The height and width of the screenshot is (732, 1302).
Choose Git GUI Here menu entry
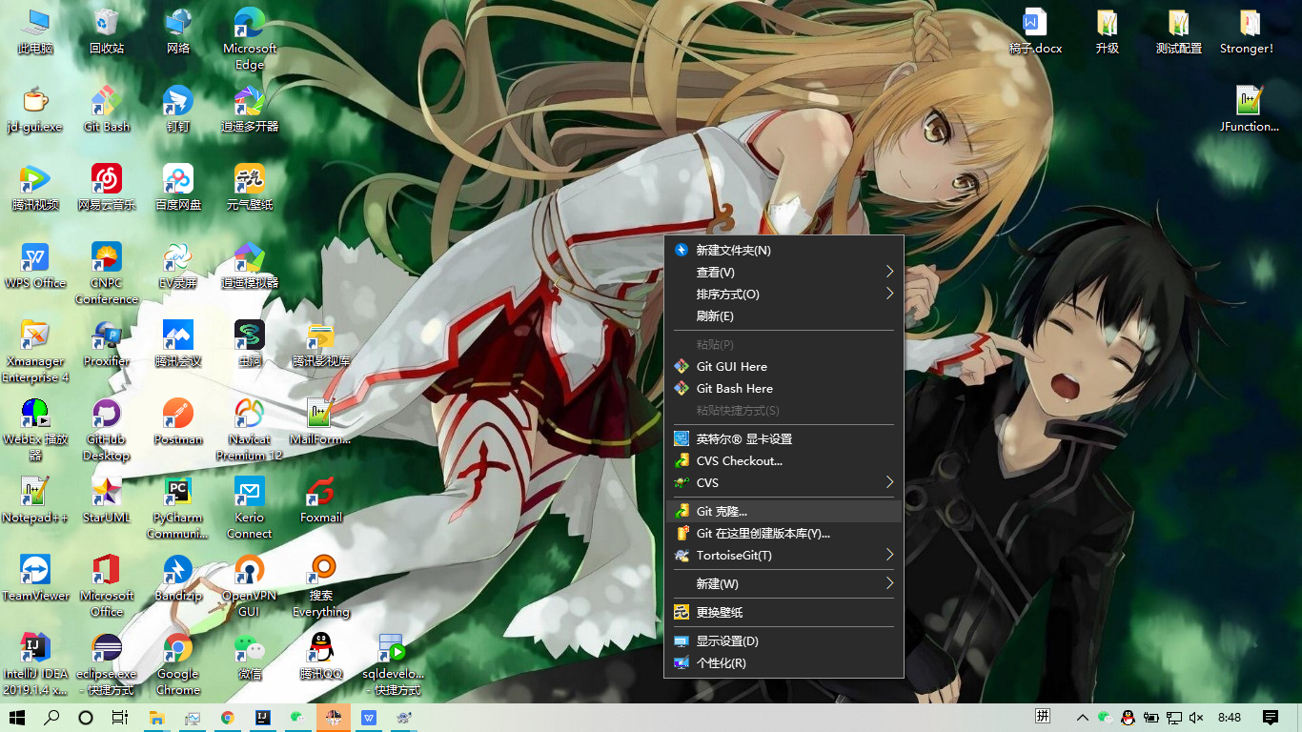pos(783,366)
